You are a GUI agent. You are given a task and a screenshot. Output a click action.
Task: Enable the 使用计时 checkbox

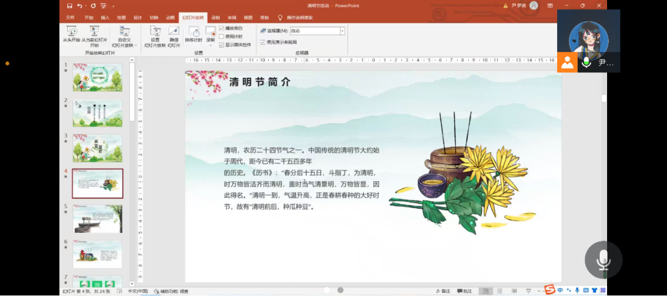point(222,36)
